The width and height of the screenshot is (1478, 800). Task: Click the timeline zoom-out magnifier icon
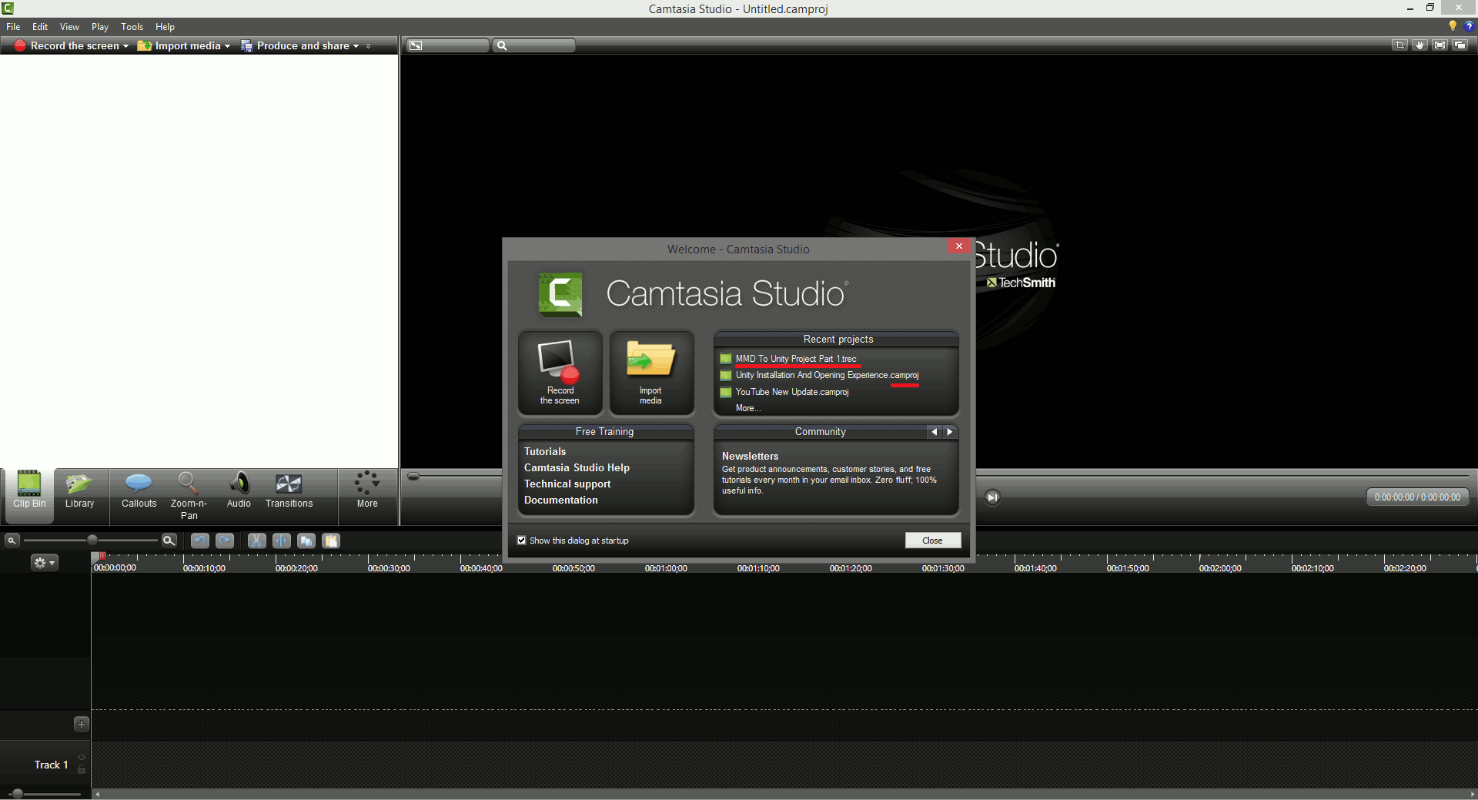(12, 541)
